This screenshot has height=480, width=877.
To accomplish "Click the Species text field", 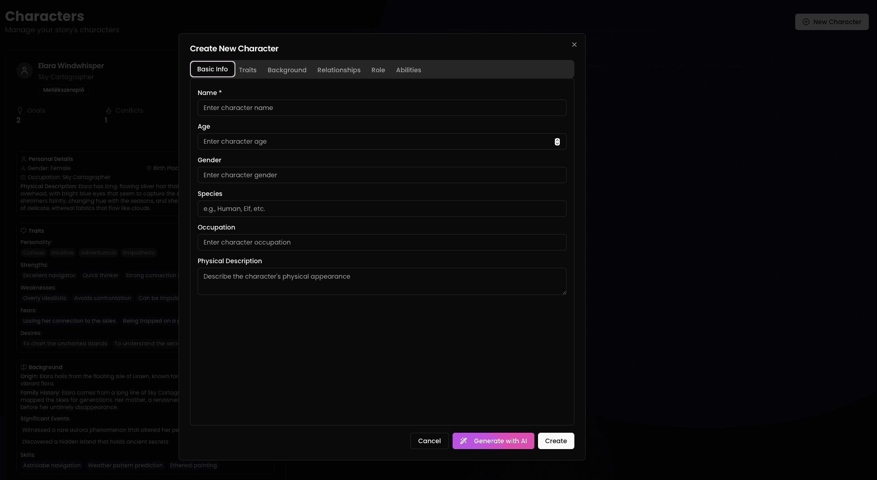I will [x=382, y=209].
